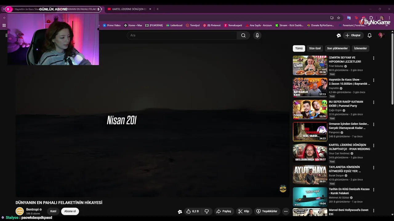The height and width of the screenshot is (221, 394).
Task: Open options for Marvel Beni Hollywood'a video
Action: coord(374,211)
